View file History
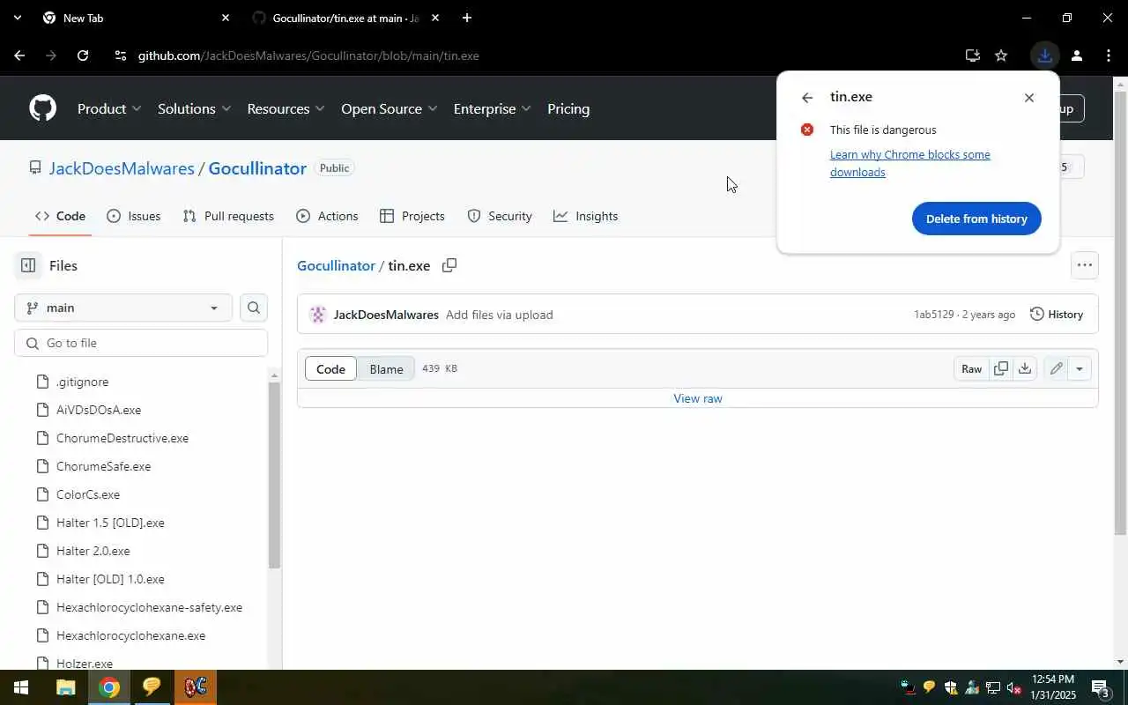Screen dimensions: 1128x705 1057,315
